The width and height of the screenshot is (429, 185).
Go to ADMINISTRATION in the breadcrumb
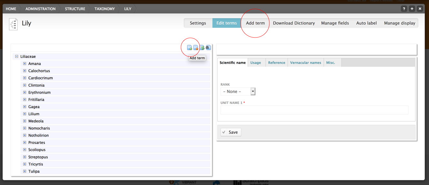[x=41, y=9]
